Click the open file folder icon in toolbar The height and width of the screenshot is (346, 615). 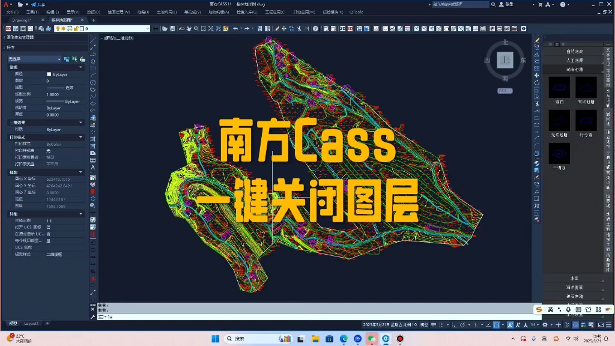click(165, 29)
